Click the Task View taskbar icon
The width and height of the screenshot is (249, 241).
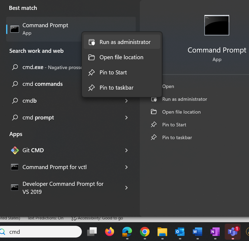(92, 232)
